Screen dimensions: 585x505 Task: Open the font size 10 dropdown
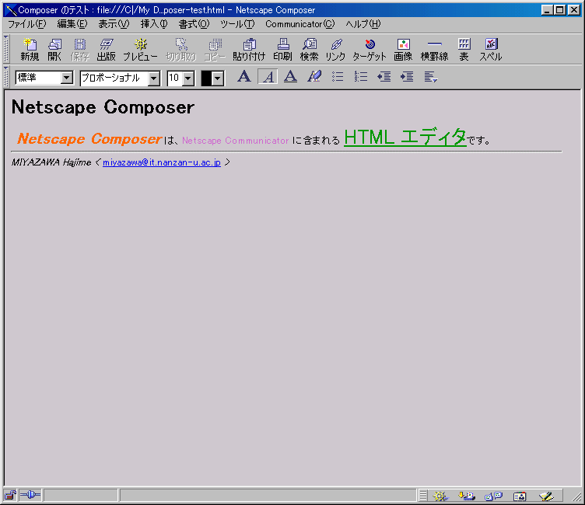188,78
